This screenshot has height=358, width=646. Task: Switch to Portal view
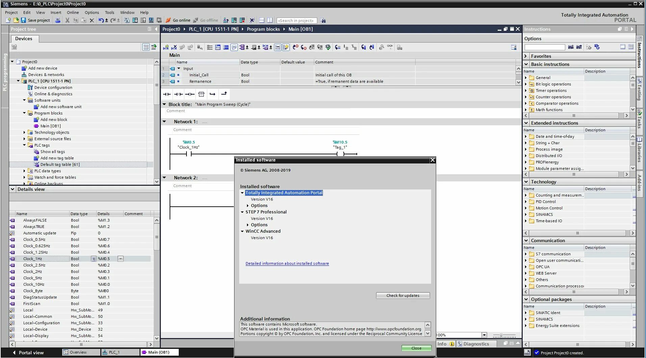28,353
